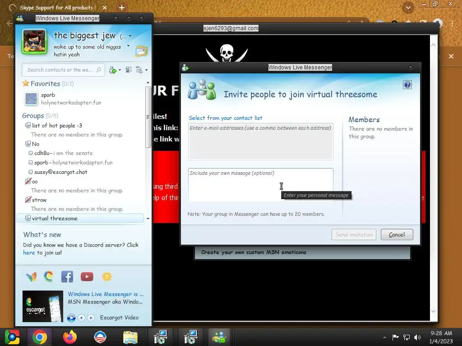Click the network tray icon
Viewport: 462px width, 346px height.
[x=407, y=337]
